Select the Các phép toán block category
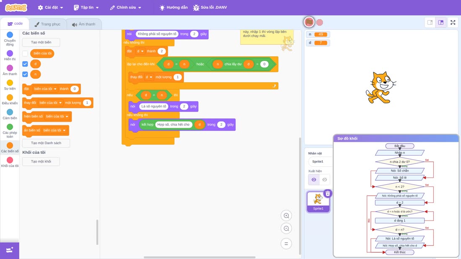The image size is (461, 259). (10, 130)
